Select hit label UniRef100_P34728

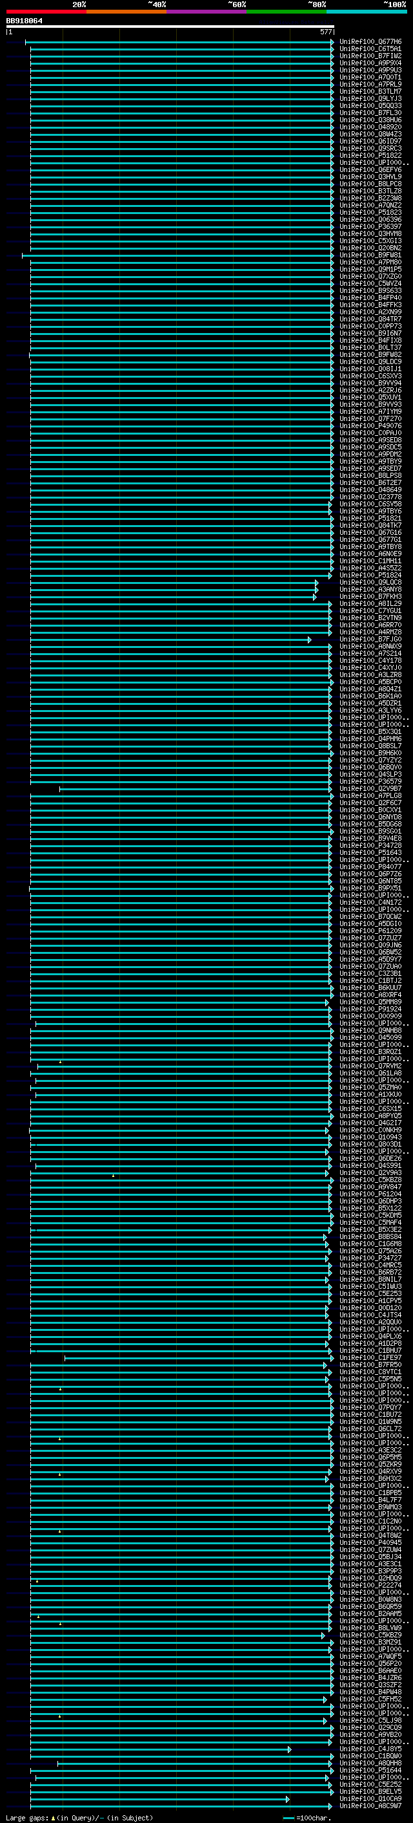[x=370, y=846]
